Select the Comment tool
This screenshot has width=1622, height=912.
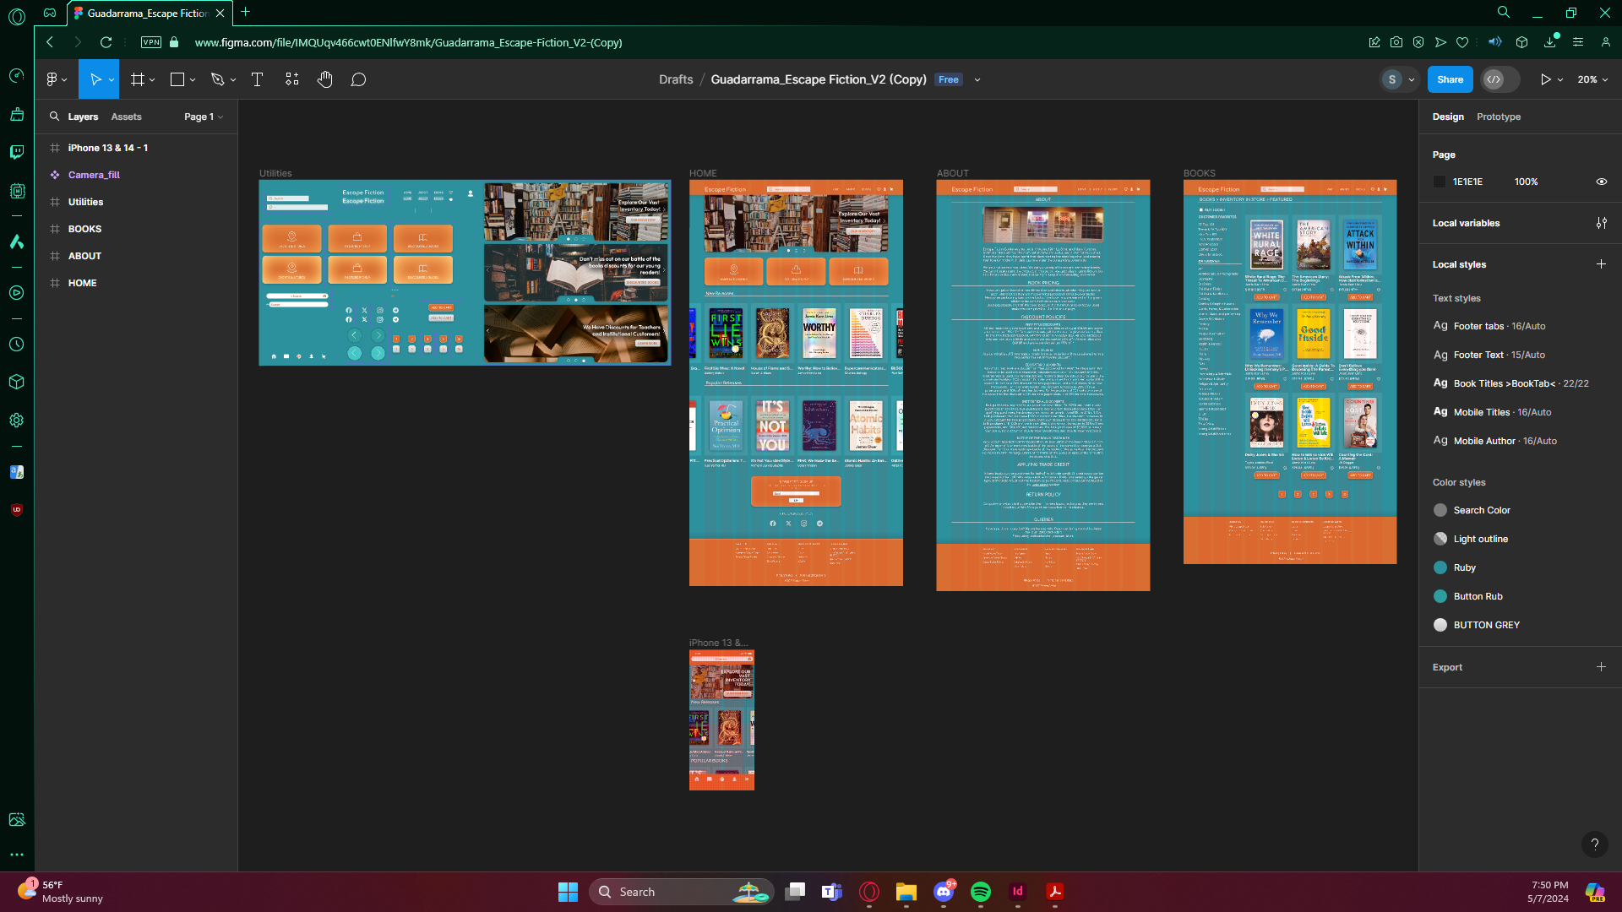click(358, 79)
